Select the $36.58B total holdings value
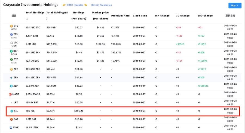Screen dimensions: 245x133 point(51,27)
